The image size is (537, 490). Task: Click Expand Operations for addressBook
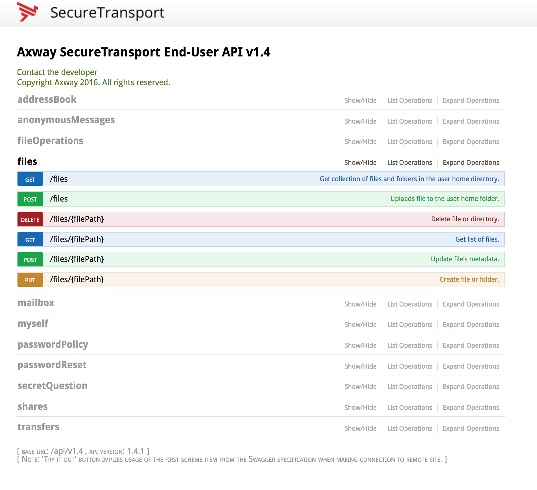[x=471, y=100]
